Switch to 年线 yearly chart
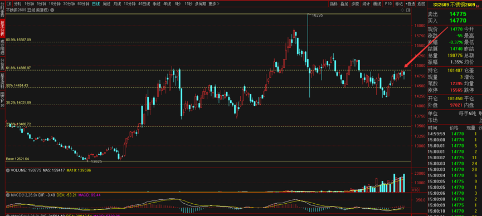This screenshot has height=216, width=482. (167, 4)
